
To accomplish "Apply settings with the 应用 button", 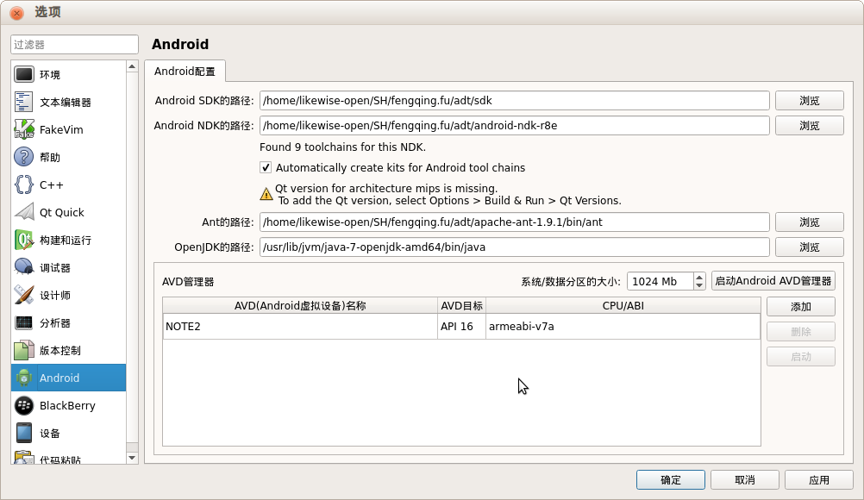I will point(819,479).
